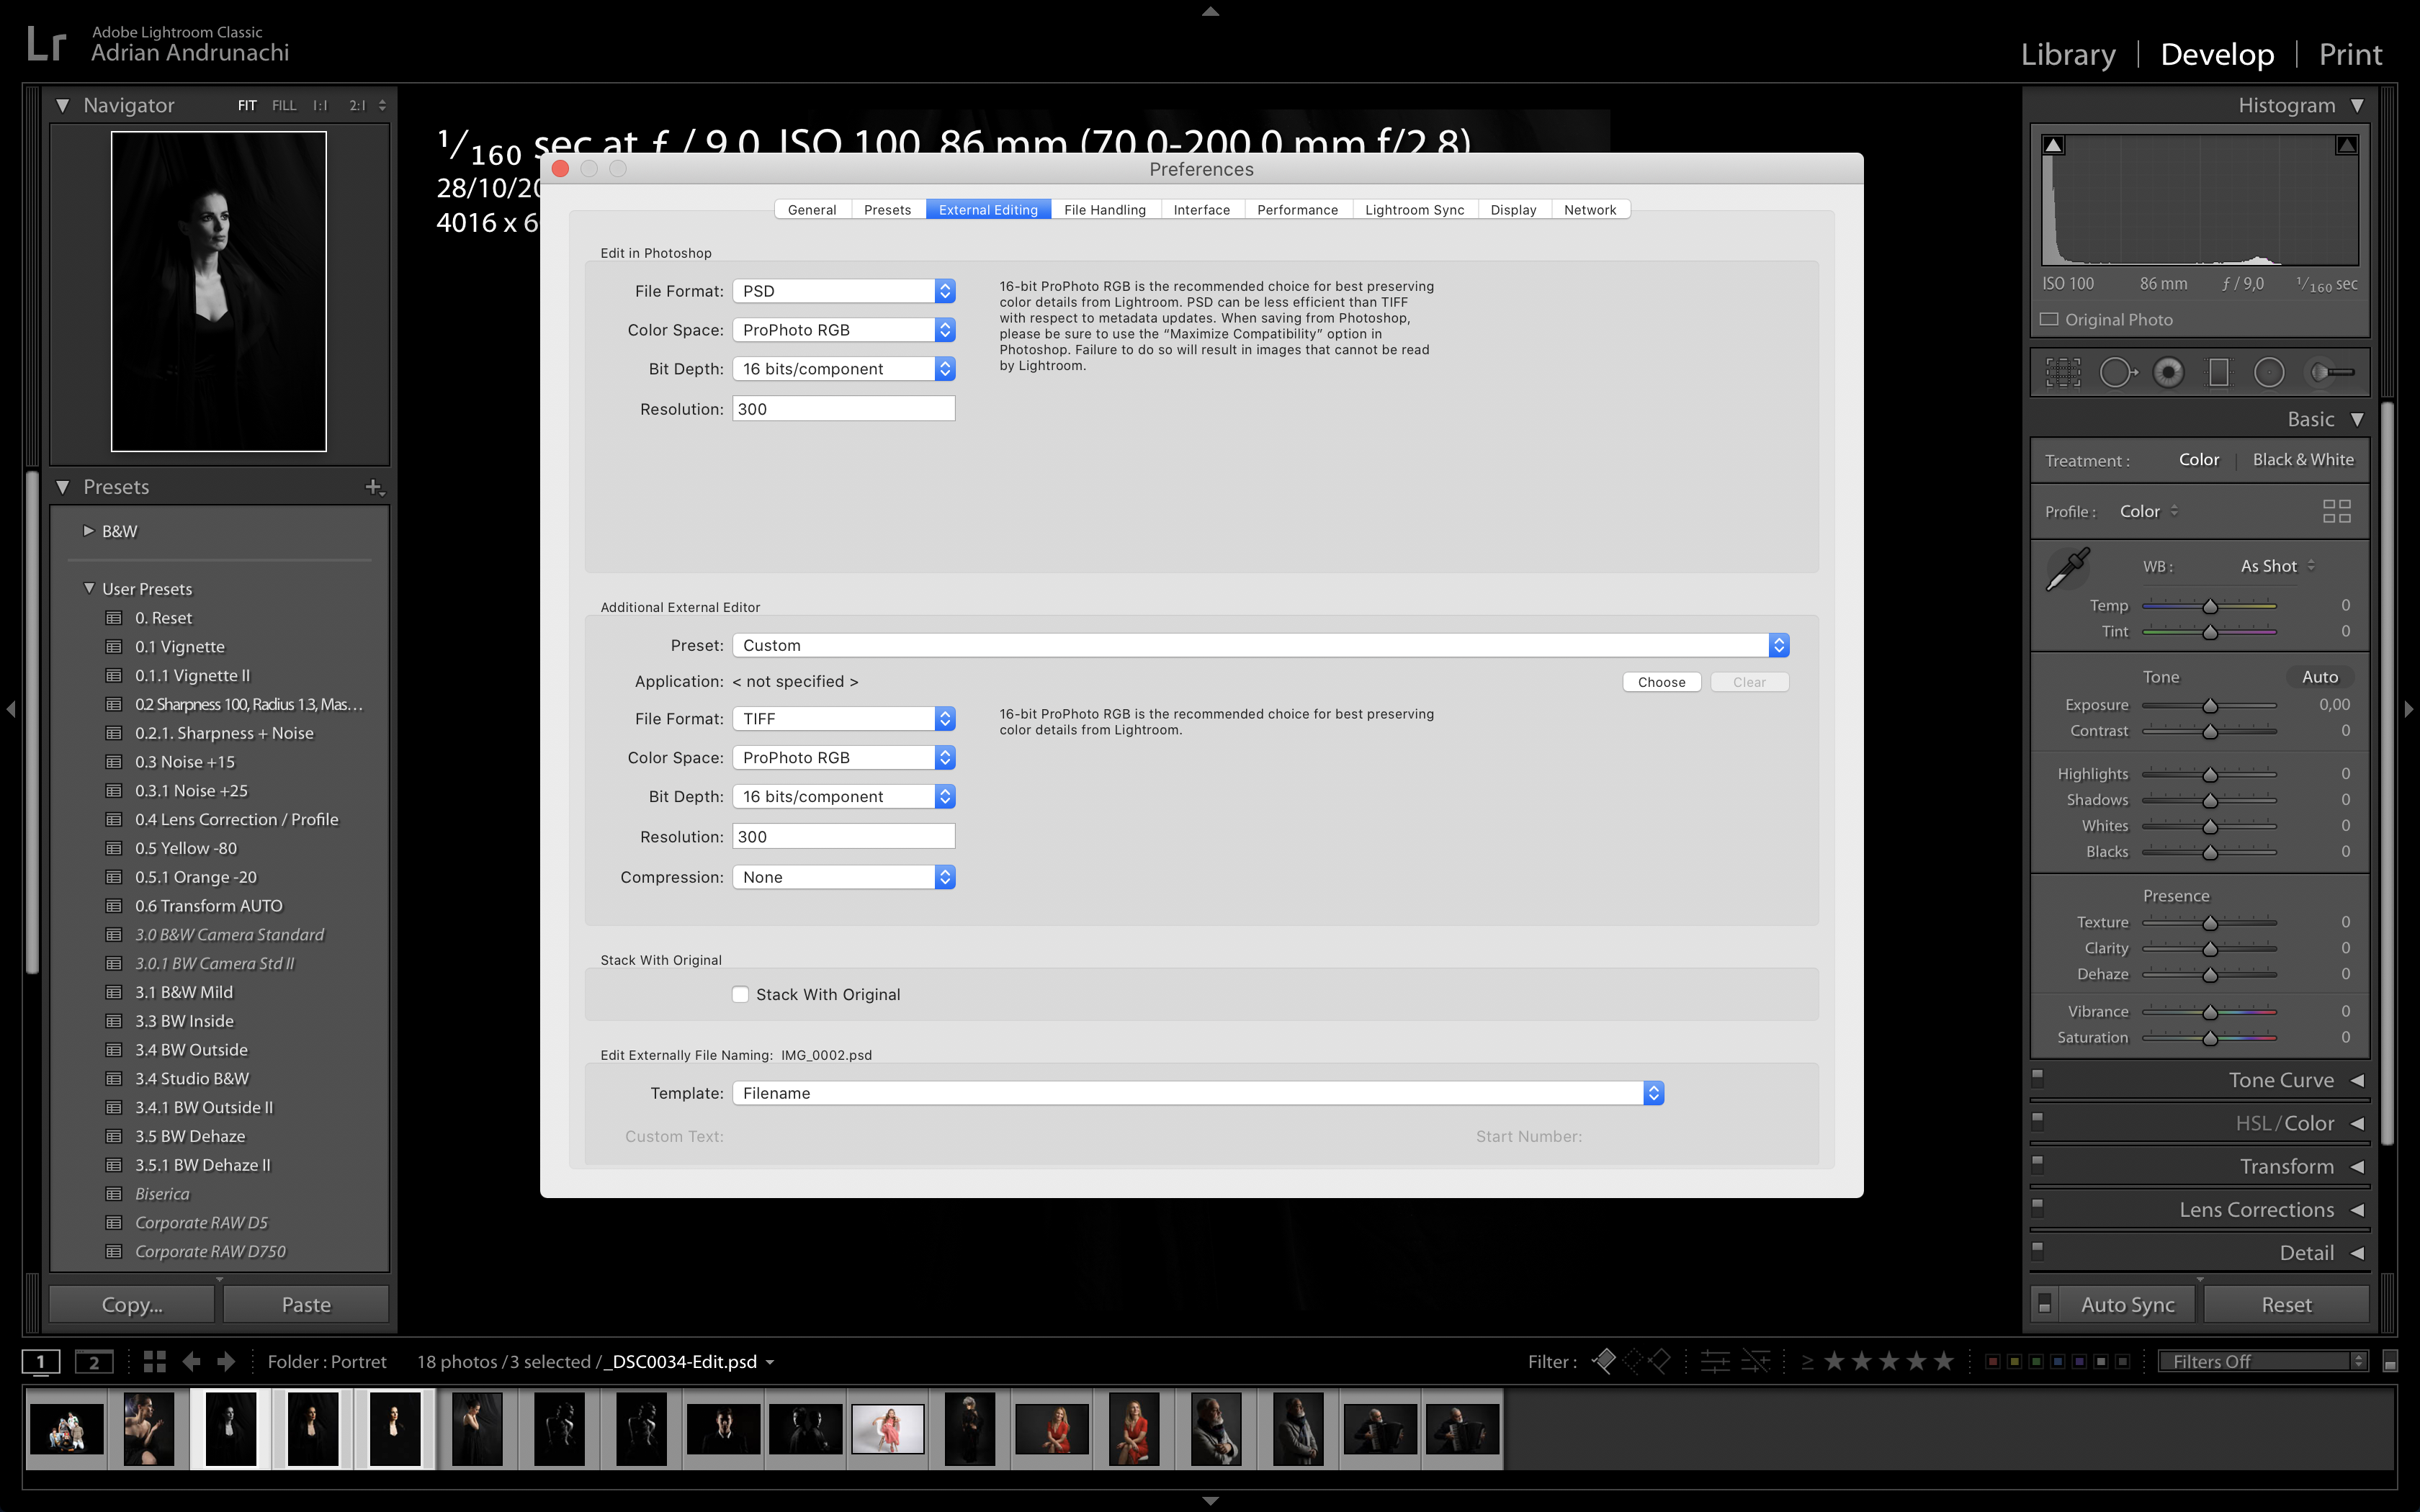2420x1512 pixels.
Task: Select the Radial Filter tool
Action: tap(2269, 372)
